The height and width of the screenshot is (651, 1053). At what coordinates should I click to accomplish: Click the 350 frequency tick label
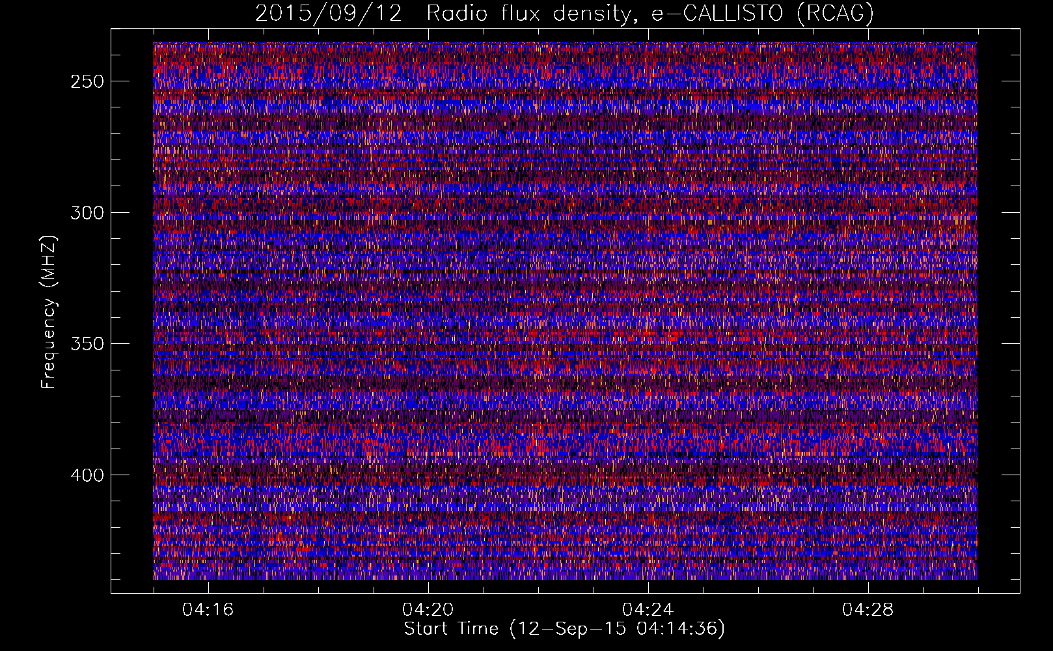[x=87, y=344]
